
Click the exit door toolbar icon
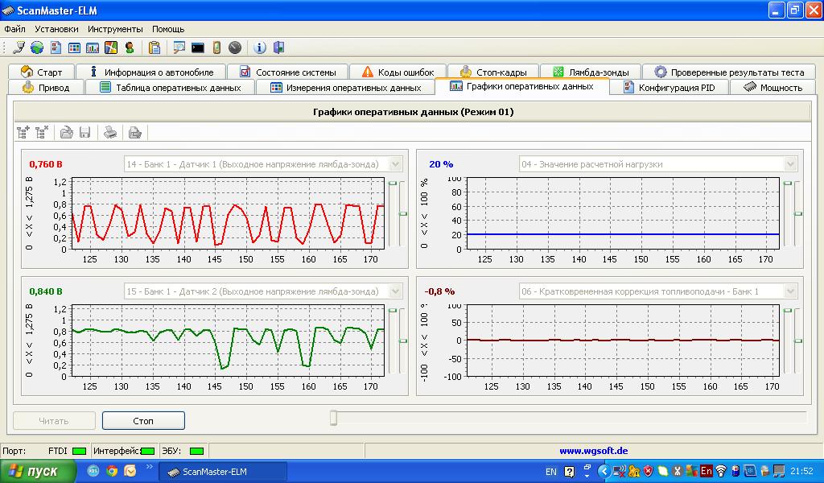click(278, 47)
